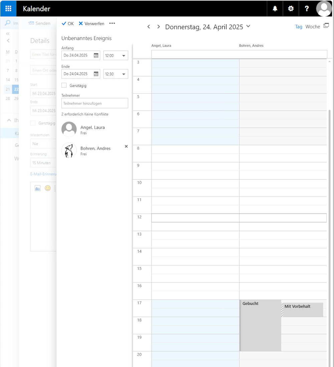Select the Mit Vorbehalt appointment block
Viewport: 334px width, 367px height.
pyautogui.click(x=302, y=310)
